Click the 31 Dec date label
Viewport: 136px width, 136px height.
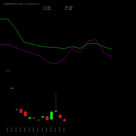point(33,129)
